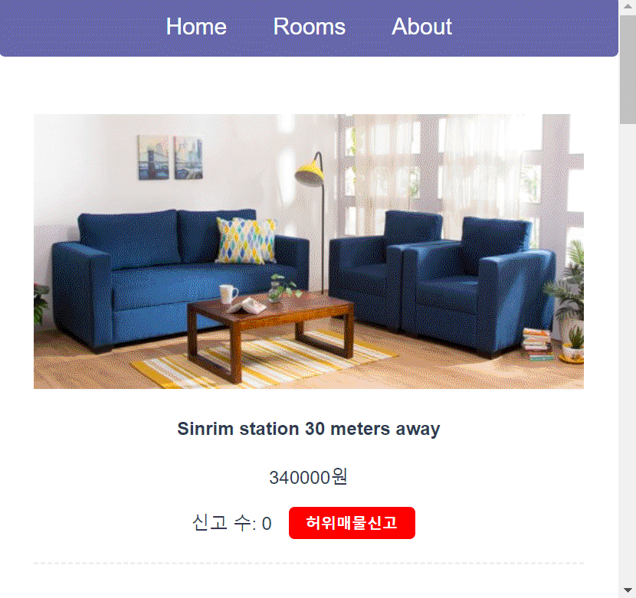Image resolution: width=636 pixels, height=598 pixels.
Task: Click the patterned cushion on the sofa
Action: pos(246,240)
